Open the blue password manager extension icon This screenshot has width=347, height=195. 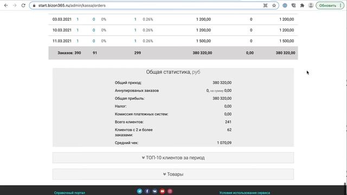(285, 5)
